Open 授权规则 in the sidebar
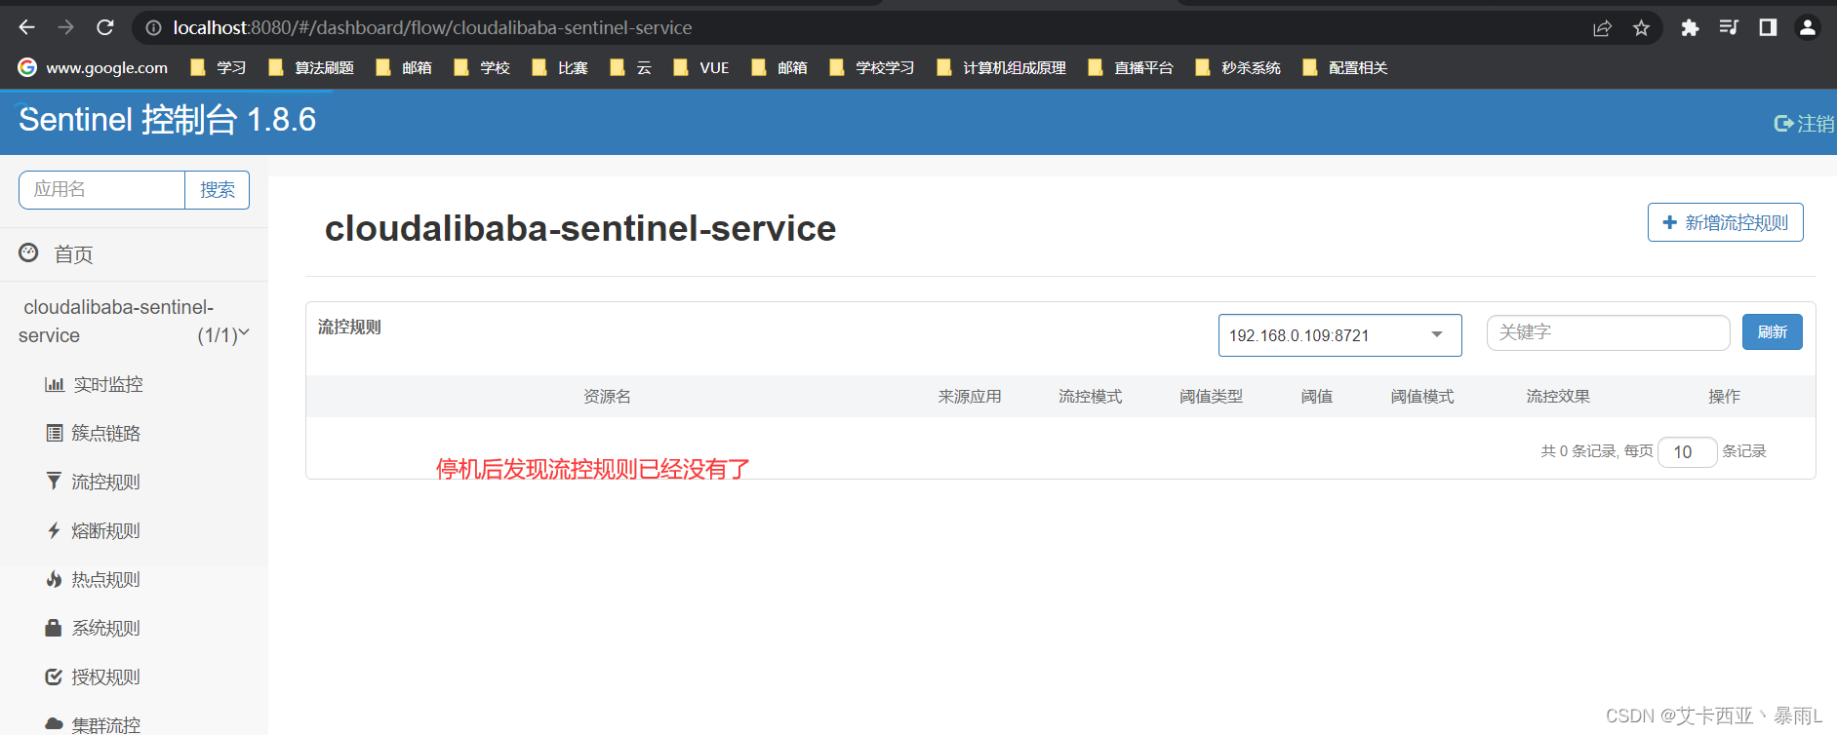This screenshot has height=735, width=1837. (x=105, y=677)
